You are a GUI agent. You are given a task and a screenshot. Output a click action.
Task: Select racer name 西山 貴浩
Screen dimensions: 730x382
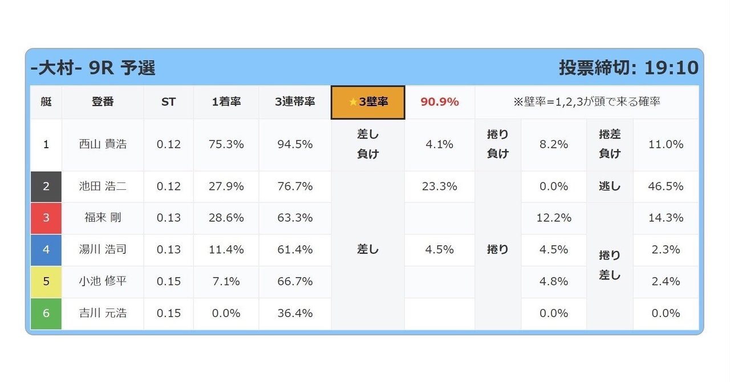103,145
